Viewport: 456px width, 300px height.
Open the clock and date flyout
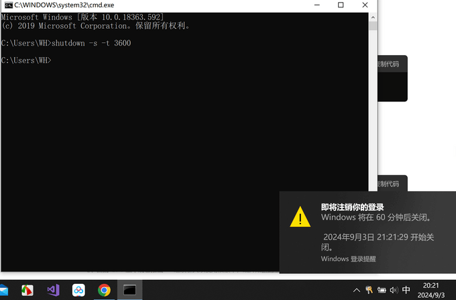[431, 290]
